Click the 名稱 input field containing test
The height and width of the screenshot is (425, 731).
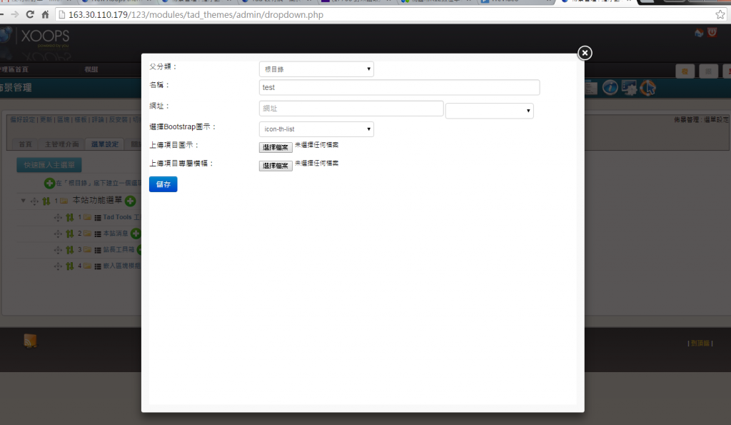[399, 87]
